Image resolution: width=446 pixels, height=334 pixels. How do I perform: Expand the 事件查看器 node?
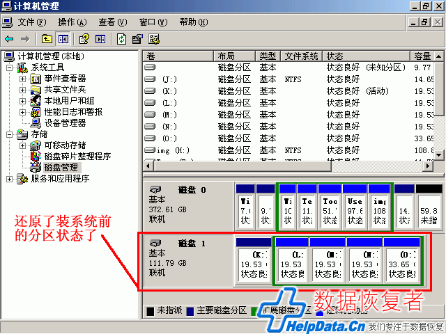click(x=22, y=79)
